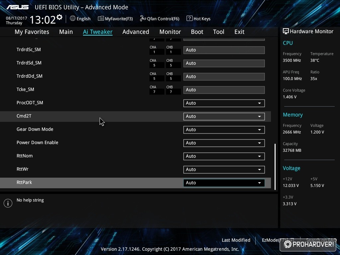Open the Tool tab
Viewport: 340px width, 255px height.
click(x=218, y=32)
